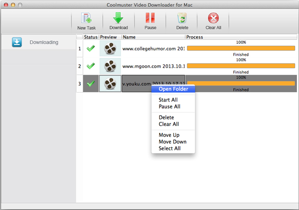Select the Downloading sidebar icon
Image resolution: width=299 pixels, height=210 pixels.
[17, 42]
